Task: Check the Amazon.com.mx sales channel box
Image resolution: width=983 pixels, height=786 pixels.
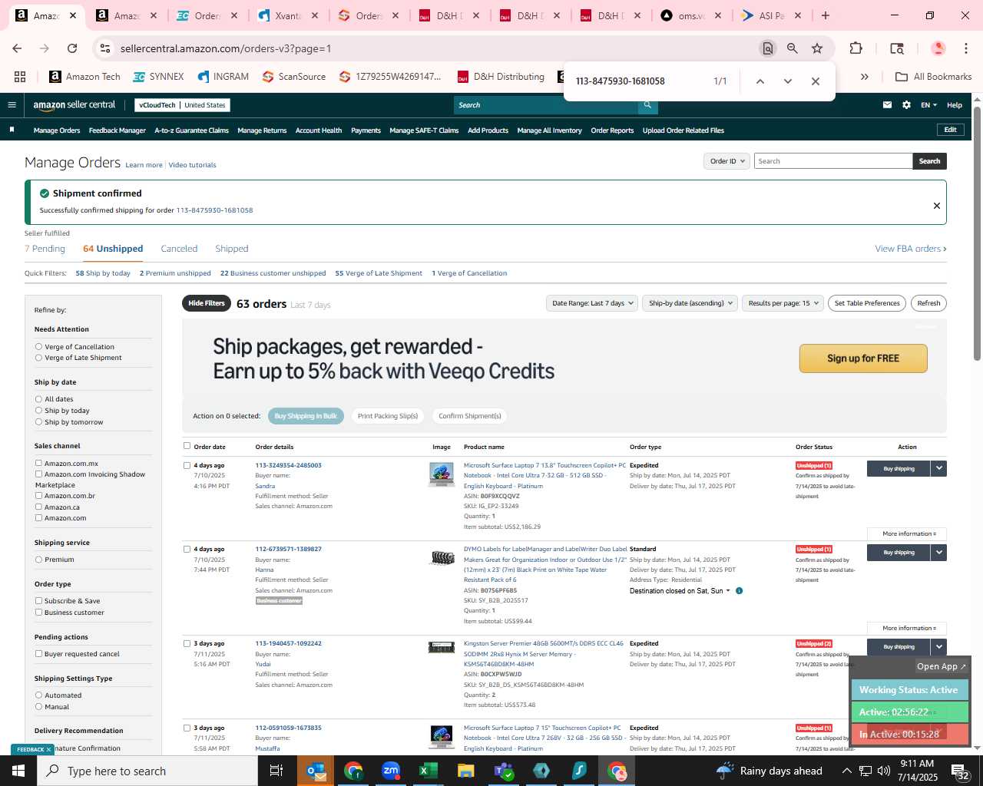Action: [x=38, y=464]
